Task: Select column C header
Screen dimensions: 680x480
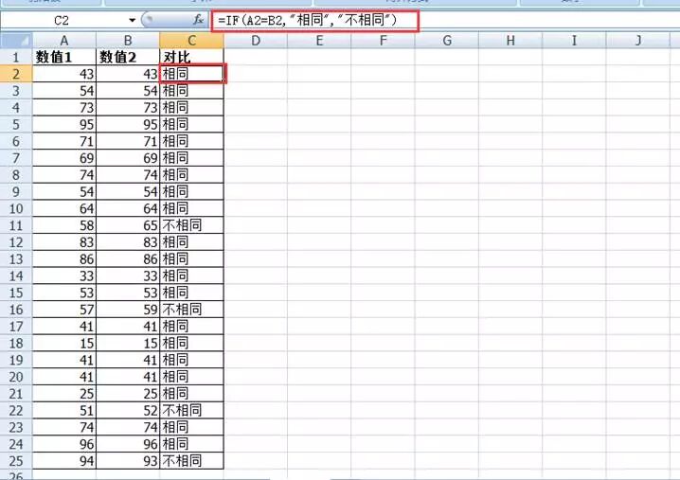Action: (191, 41)
